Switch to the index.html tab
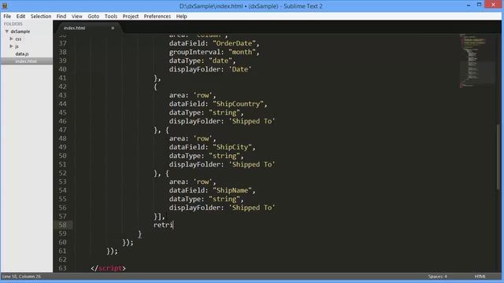The height and width of the screenshot is (283, 504). (x=74, y=28)
